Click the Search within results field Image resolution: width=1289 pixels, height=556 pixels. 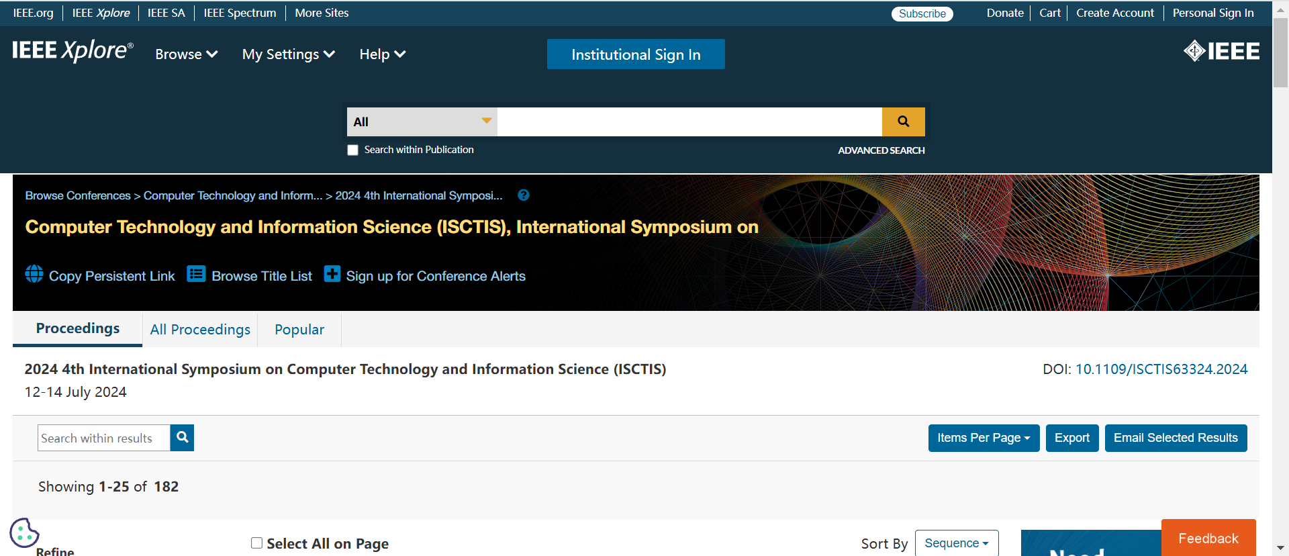(104, 438)
